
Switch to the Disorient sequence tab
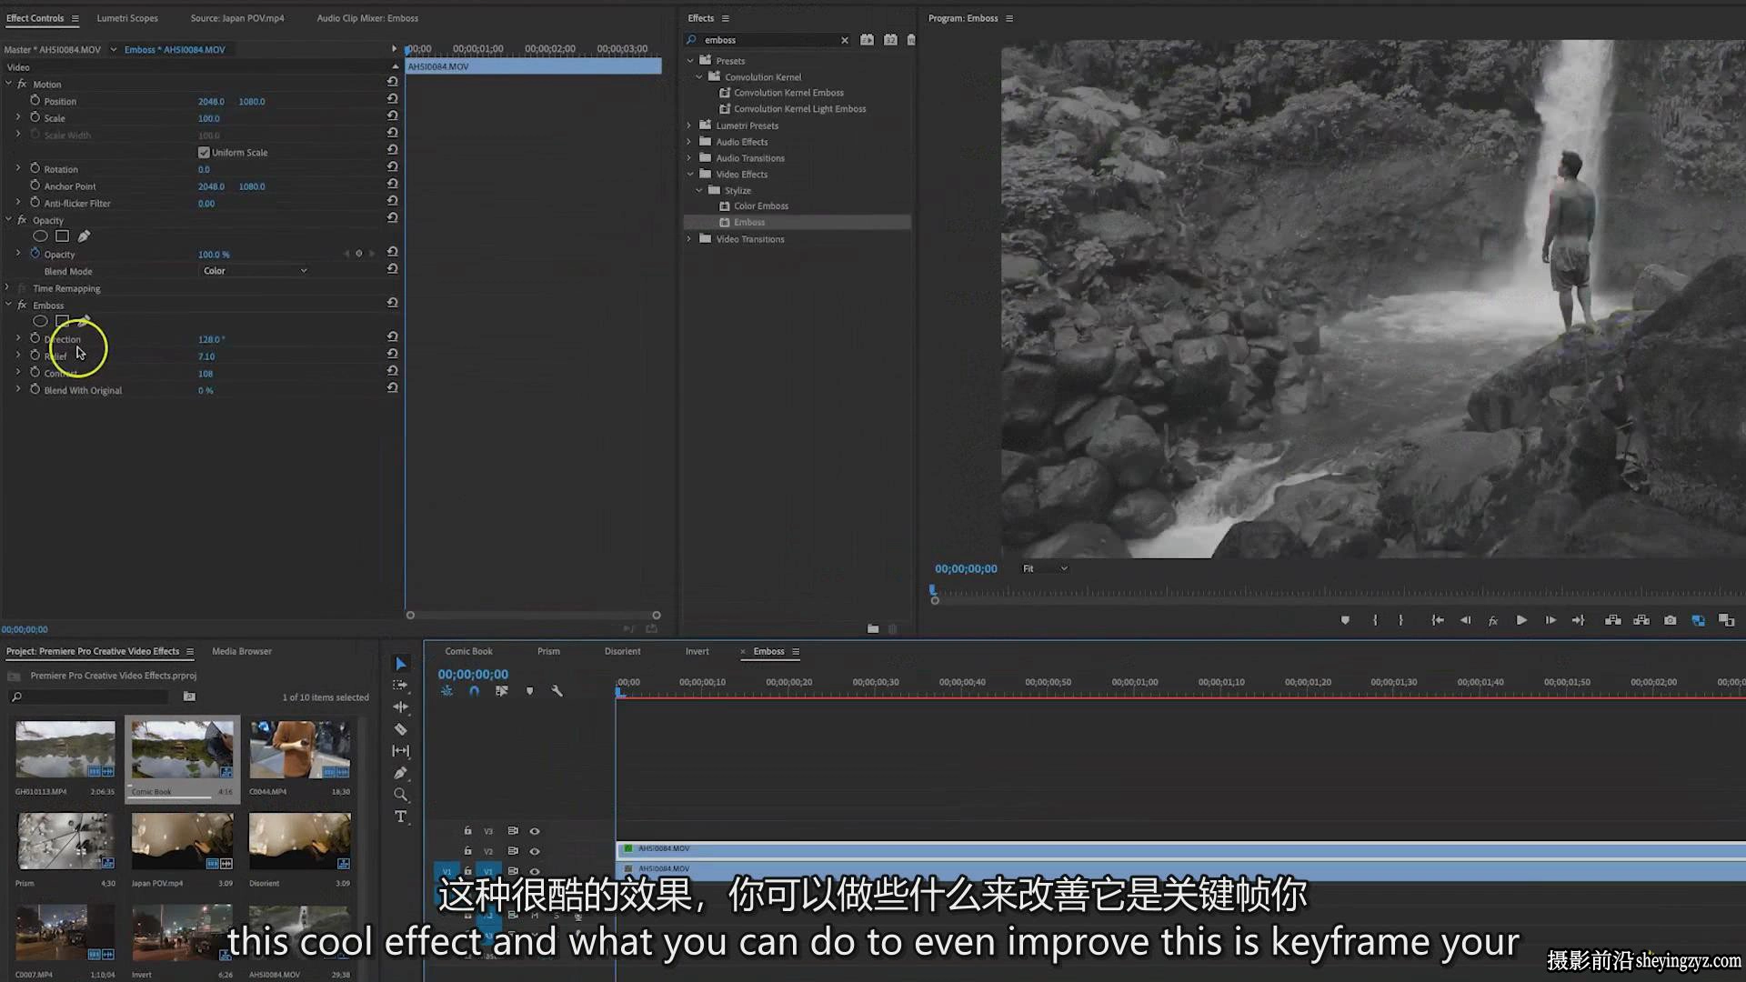[622, 651]
